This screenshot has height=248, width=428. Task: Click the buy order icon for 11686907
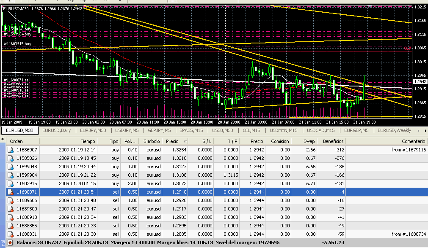(11, 150)
